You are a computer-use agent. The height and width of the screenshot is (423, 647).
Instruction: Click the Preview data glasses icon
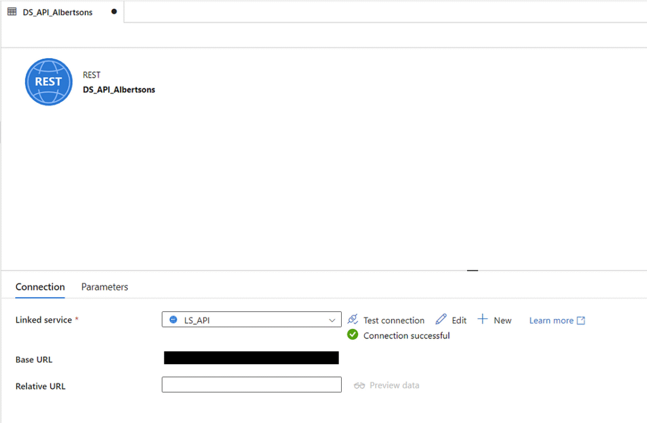point(360,386)
